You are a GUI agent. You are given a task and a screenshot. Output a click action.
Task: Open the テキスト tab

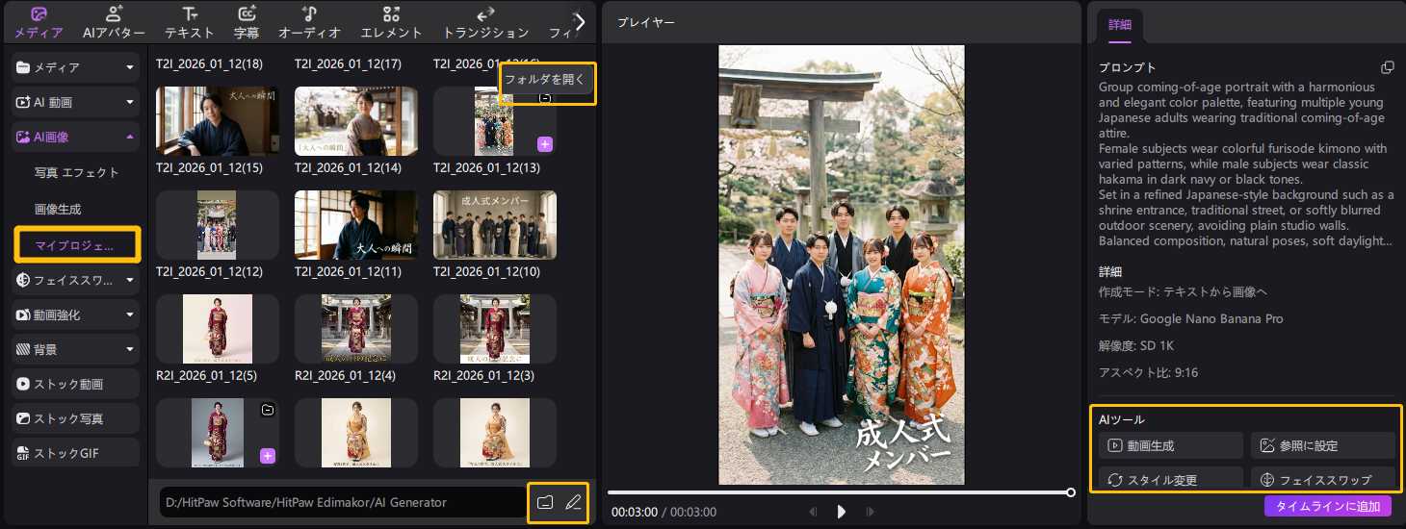click(190, 22)
